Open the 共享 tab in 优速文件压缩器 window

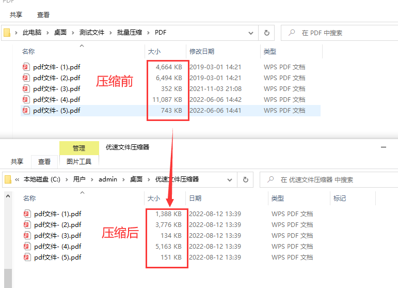pos(17,162)
